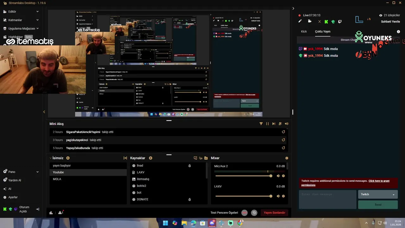Screen dimensions: 405x228
Task: Open the scene transitions icon
Action: pos(125,158)
